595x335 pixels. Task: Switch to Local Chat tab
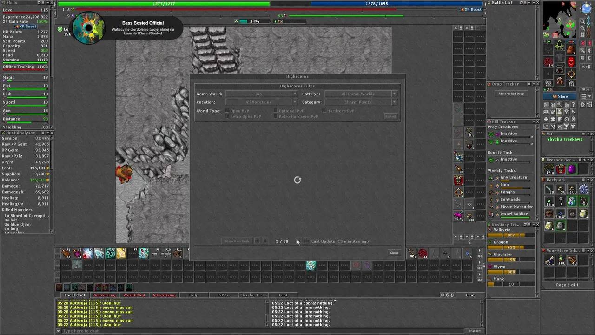[x=75, y=295]
